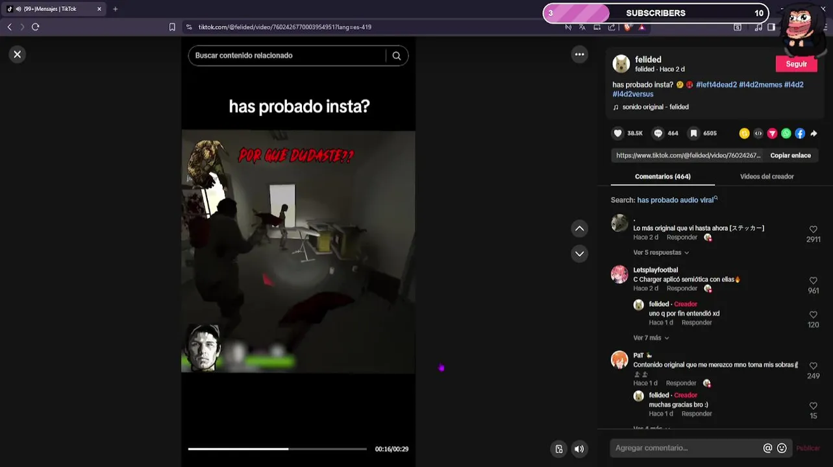Like the video with the heart icon
The height and width of the screenshot is (467, 833).
click(618, 133)
